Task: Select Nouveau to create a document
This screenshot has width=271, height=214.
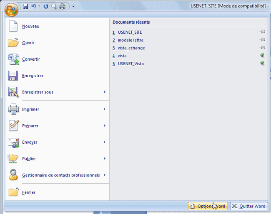Action: click(x=30, y=26)
